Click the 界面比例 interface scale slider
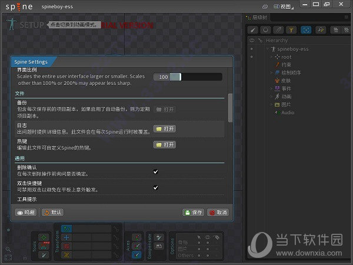353x265 pixels. (x=196, y=77)
